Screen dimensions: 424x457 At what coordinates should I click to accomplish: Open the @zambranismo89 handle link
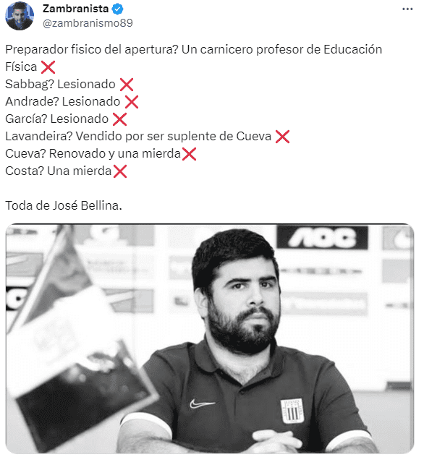[x=88, y=23]
